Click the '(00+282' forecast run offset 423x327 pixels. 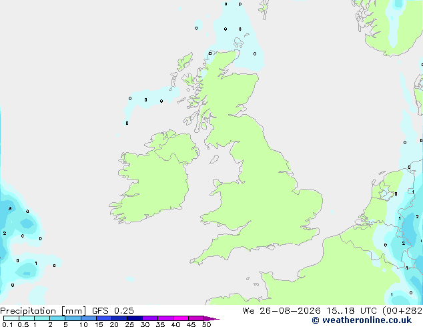[402, 311]
